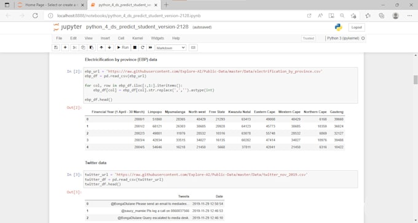Click the 2000/1 financial year cell
Image resolution: width=418 pixels, height=223 pixels.
[x=140, y=119]
